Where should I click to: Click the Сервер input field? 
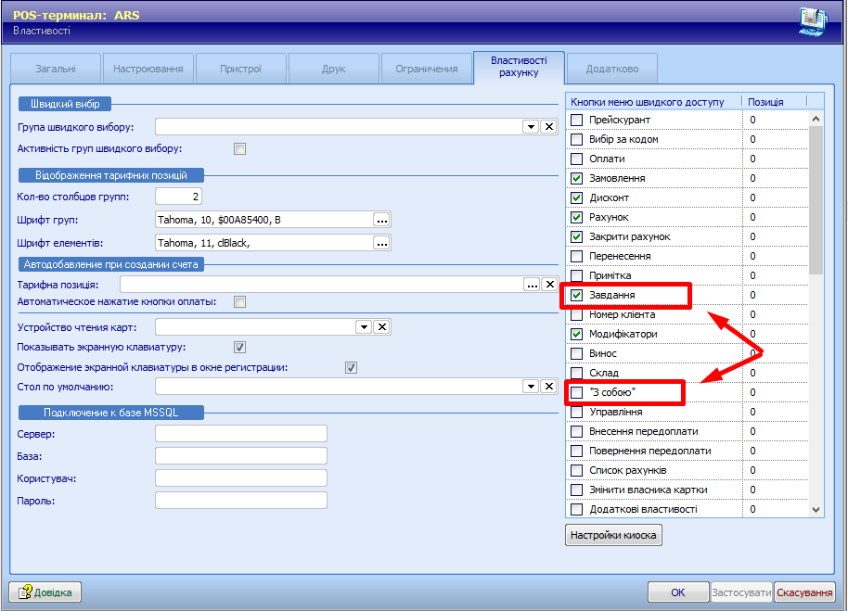[241, 434]
